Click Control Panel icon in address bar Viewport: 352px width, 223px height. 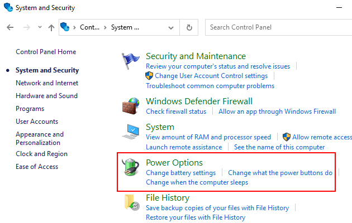coord(65,27)
